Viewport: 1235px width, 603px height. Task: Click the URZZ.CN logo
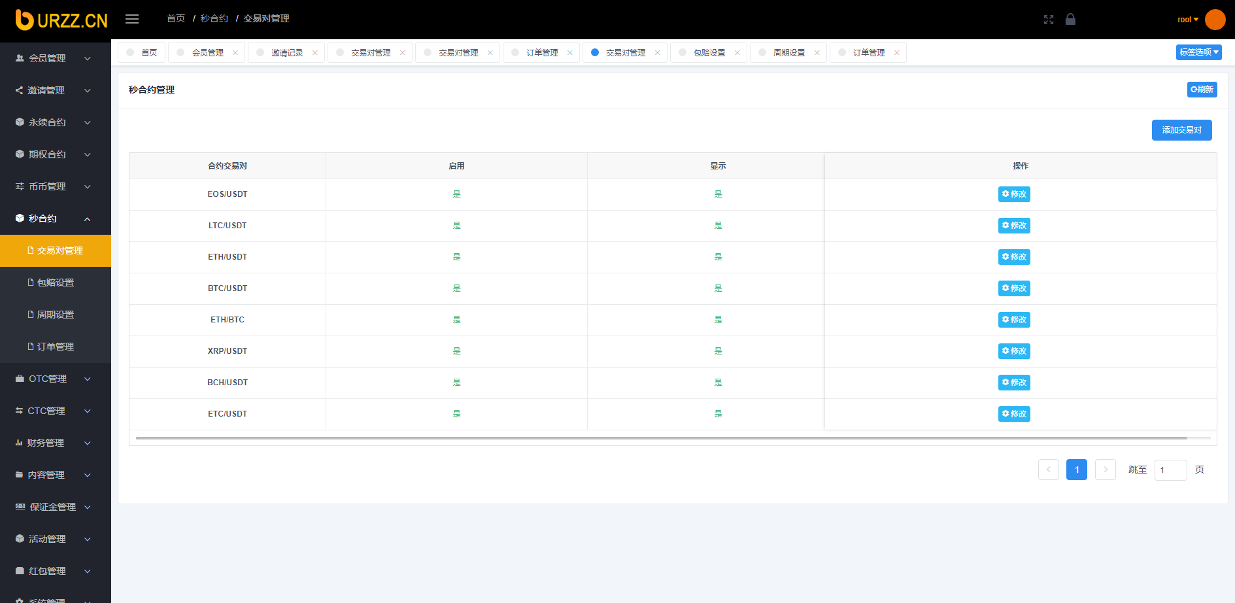point(61,20)
